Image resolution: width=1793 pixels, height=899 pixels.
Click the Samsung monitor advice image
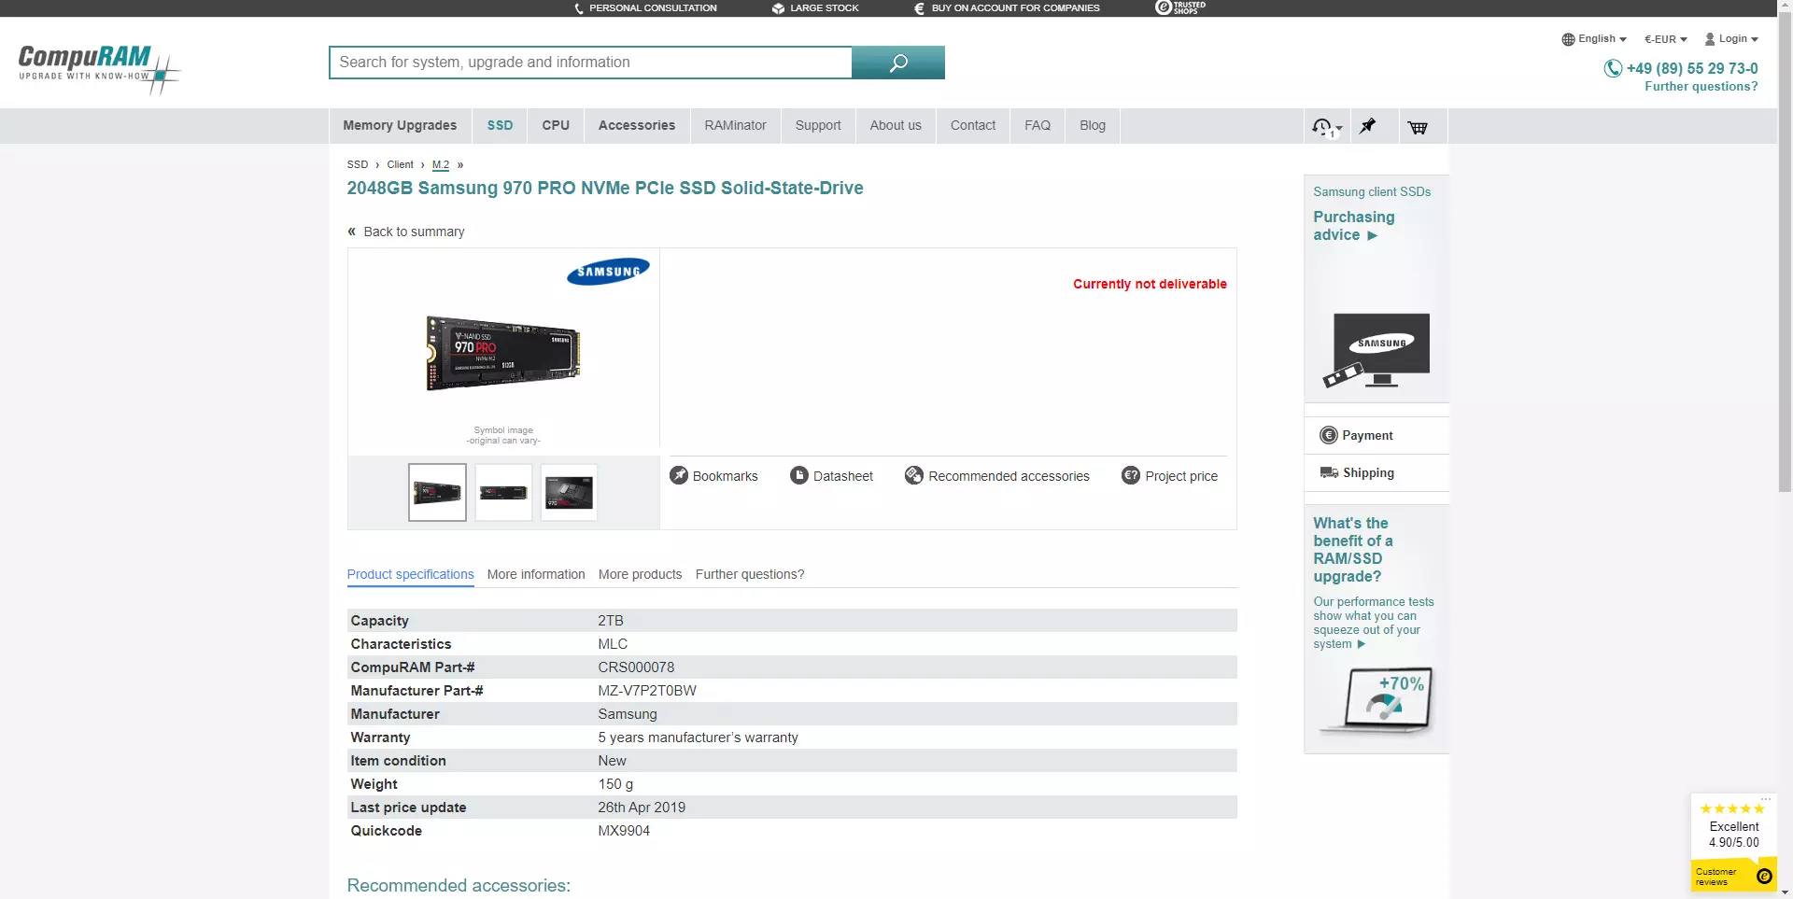click(1377, 350)
